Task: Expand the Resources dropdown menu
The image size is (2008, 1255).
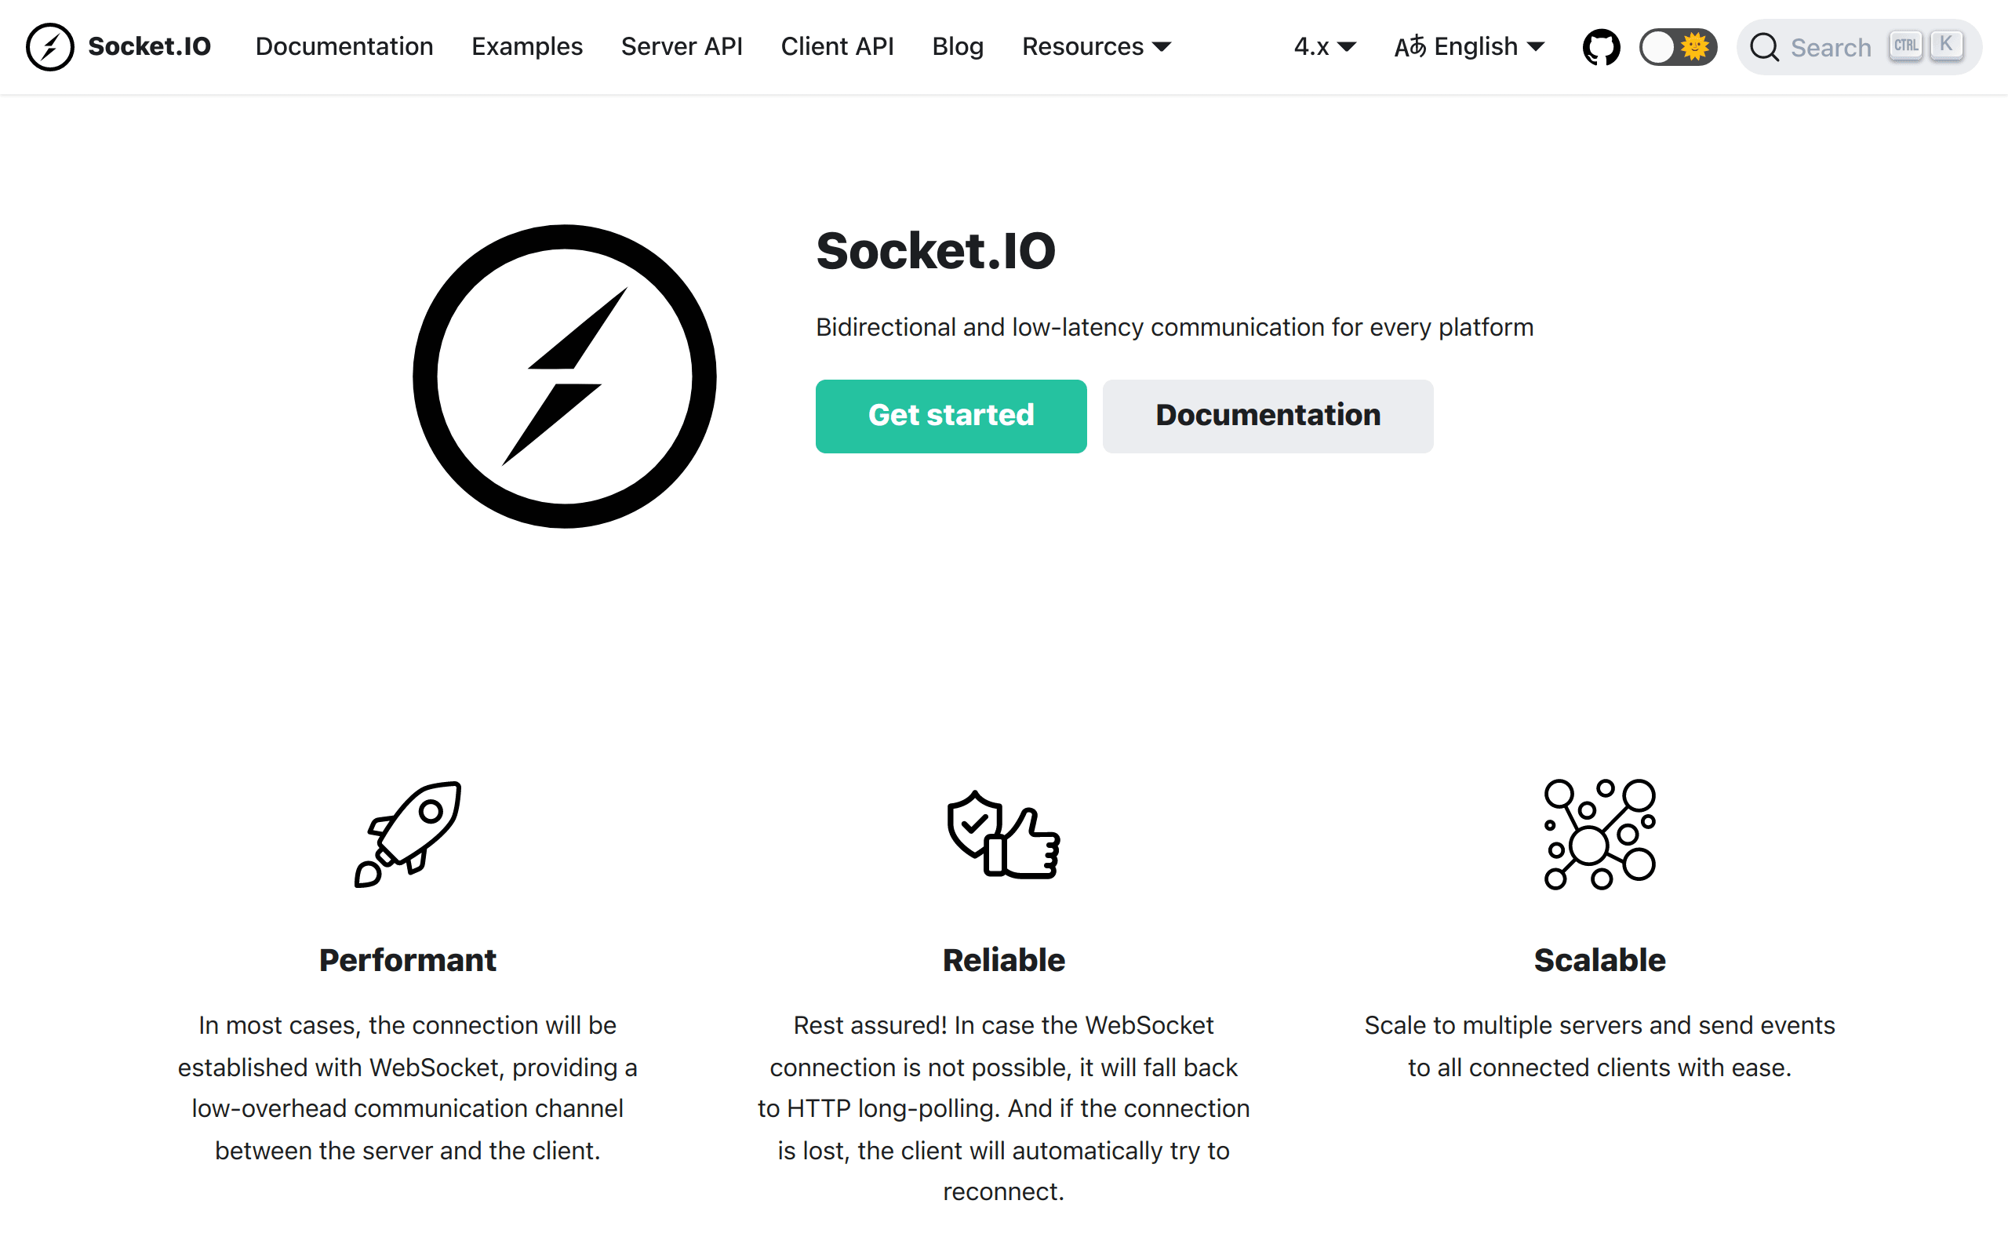Action: [1096, 46]
